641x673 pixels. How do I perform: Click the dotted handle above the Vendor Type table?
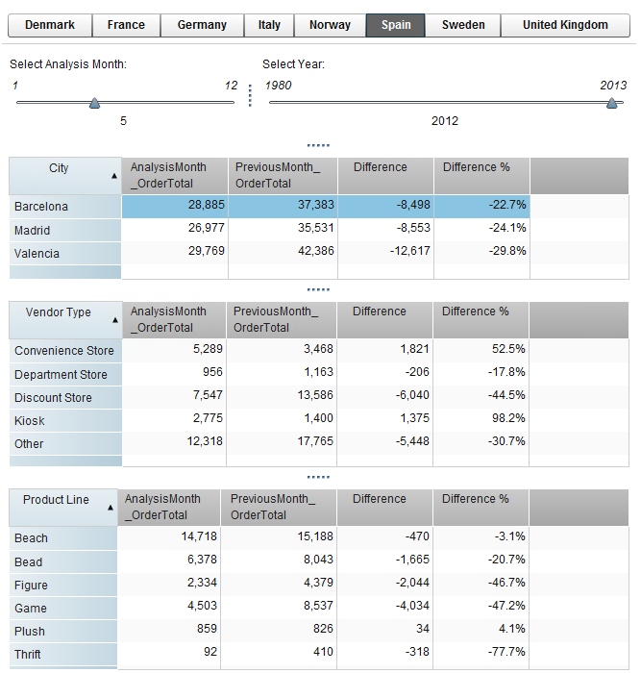(x=318, y=289)
